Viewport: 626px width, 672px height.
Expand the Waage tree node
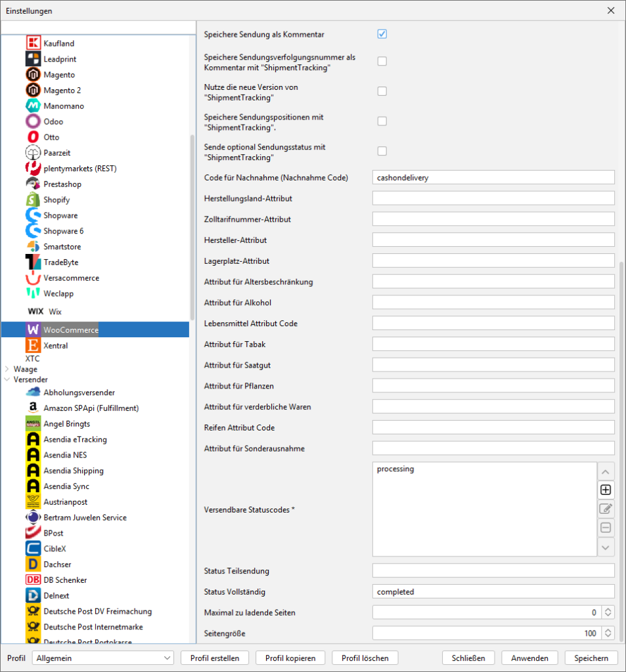tap(7, 369)
